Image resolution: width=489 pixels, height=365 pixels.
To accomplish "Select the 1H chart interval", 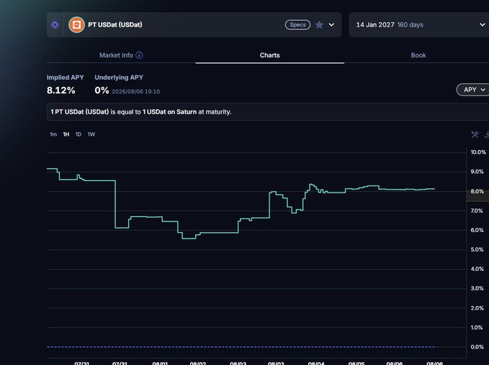I will (x=66, y=134).
